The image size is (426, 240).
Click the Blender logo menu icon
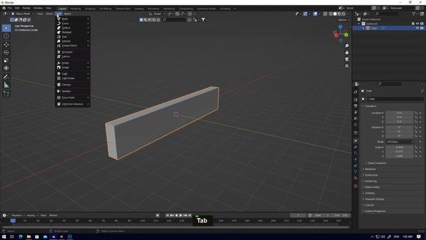pos(4,8)
